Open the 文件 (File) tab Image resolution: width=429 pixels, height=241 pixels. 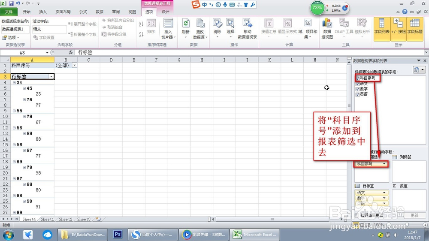9,12
